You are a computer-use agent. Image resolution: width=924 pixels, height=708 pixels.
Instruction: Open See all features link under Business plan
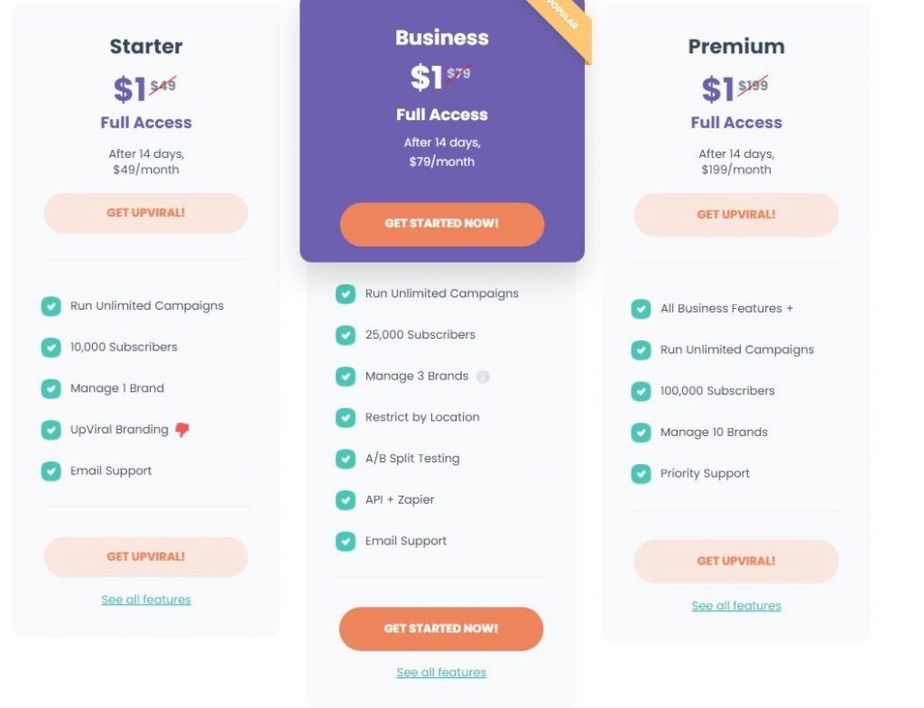(441, 673)
